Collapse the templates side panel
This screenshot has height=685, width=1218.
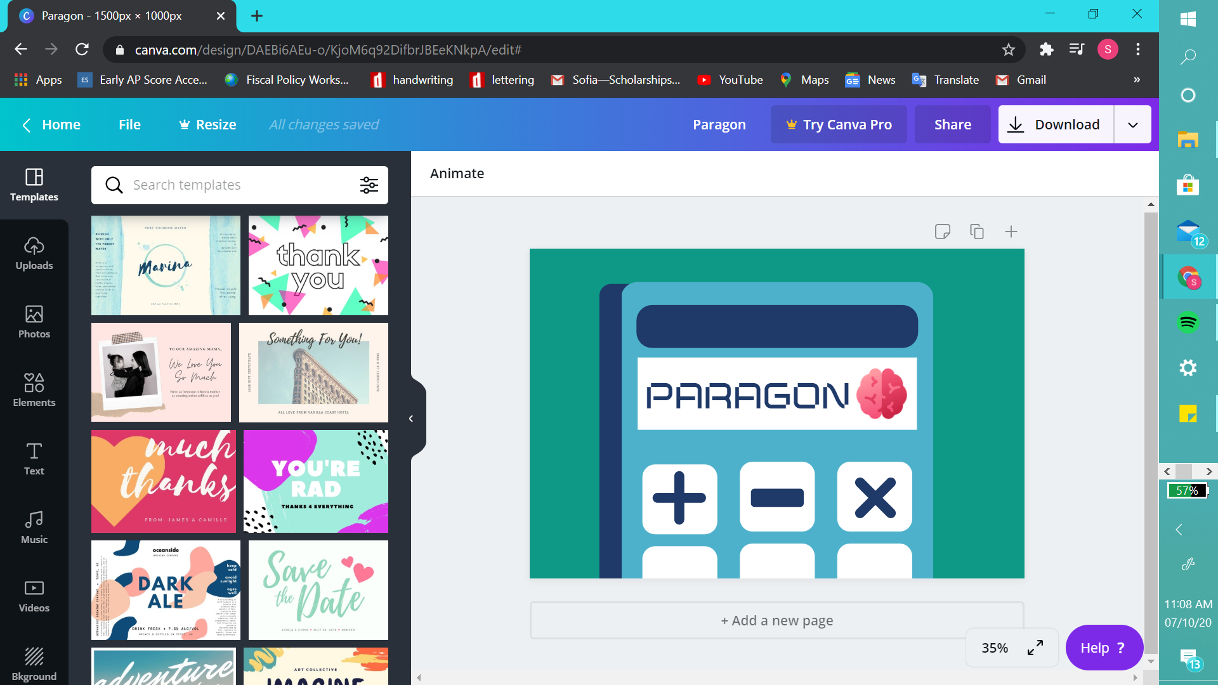(x=411, y=419)
